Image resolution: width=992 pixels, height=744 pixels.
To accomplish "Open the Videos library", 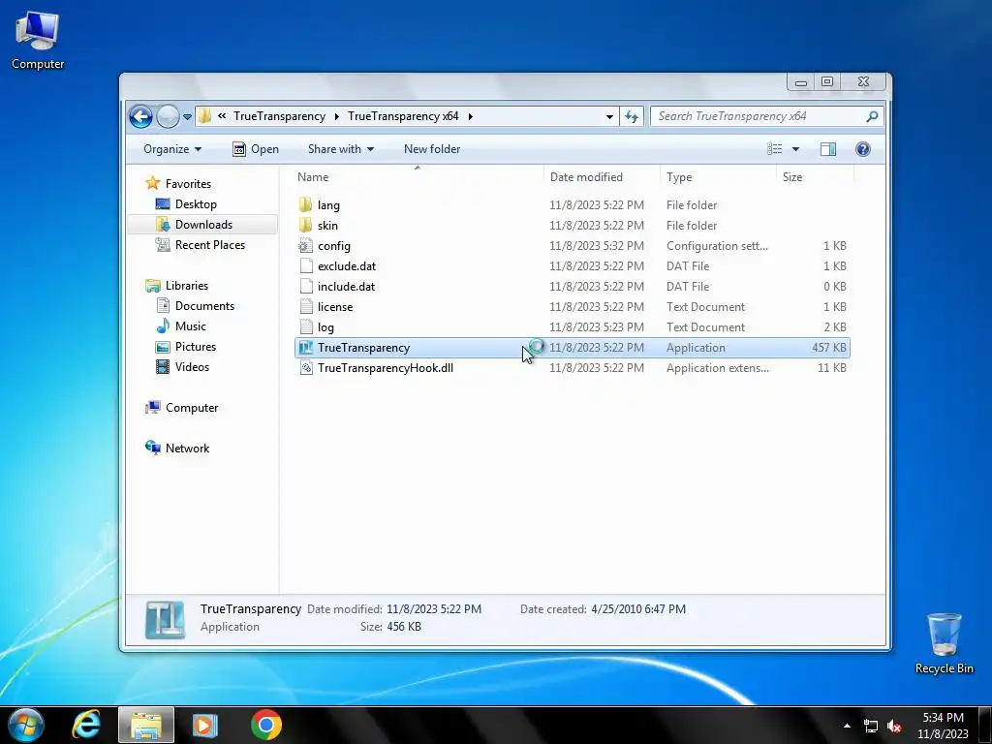I will tap(192, 367).
